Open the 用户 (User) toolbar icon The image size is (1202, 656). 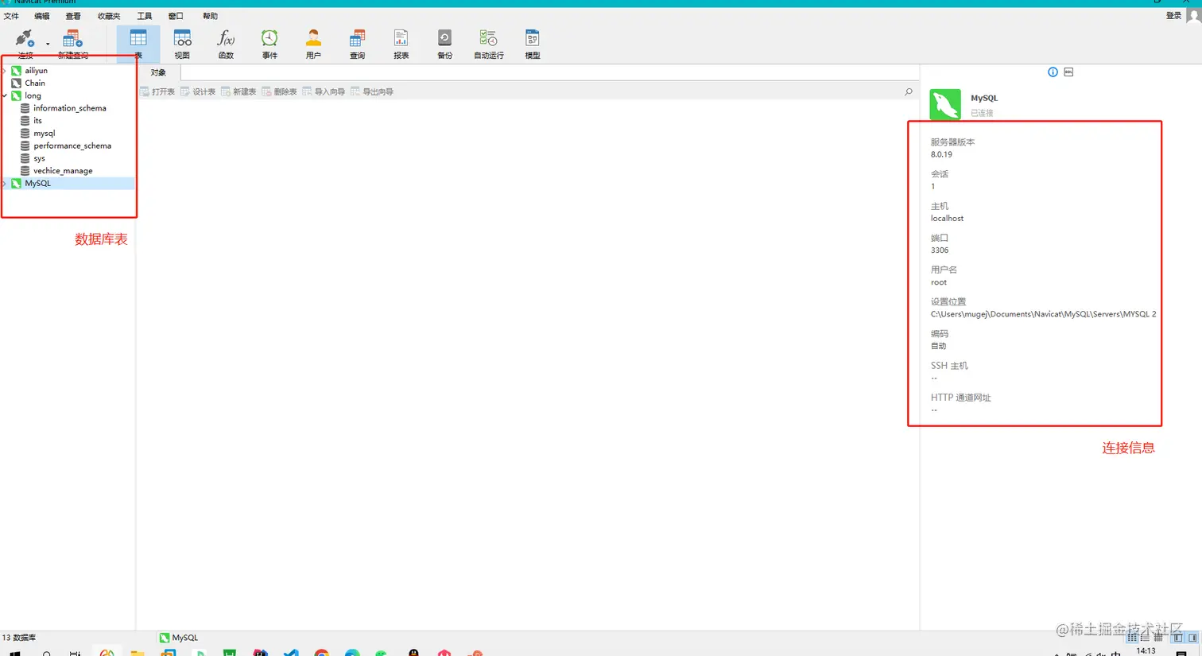click(313, 44)
